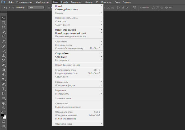Image resolution: width=185 pixels, height=130 pixels.
Task: Open the Слой dropdown in the options bar
Action: point(36,8)
